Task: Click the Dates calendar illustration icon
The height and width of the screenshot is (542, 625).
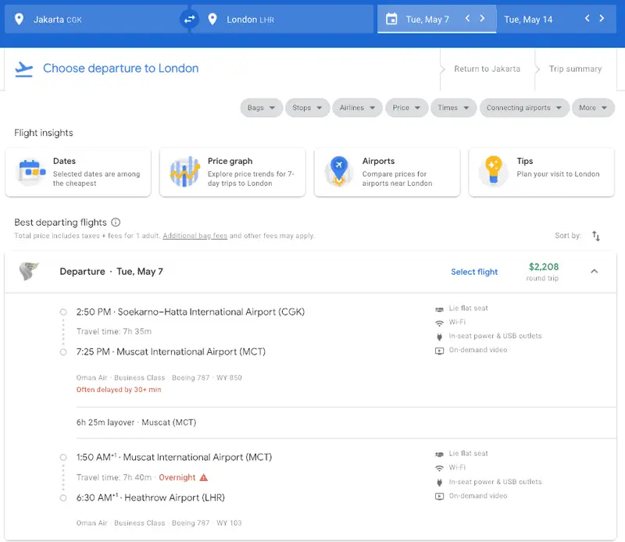Action: [x=31, y=171]
